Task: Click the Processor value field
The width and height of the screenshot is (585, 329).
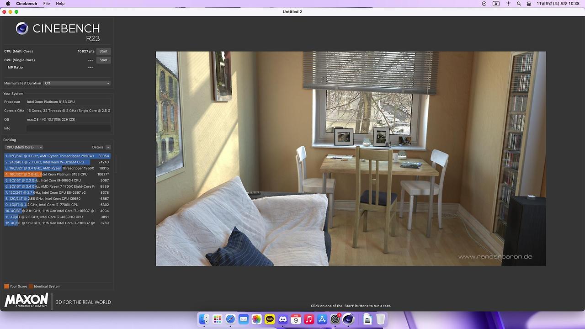Action: point(68,102)
